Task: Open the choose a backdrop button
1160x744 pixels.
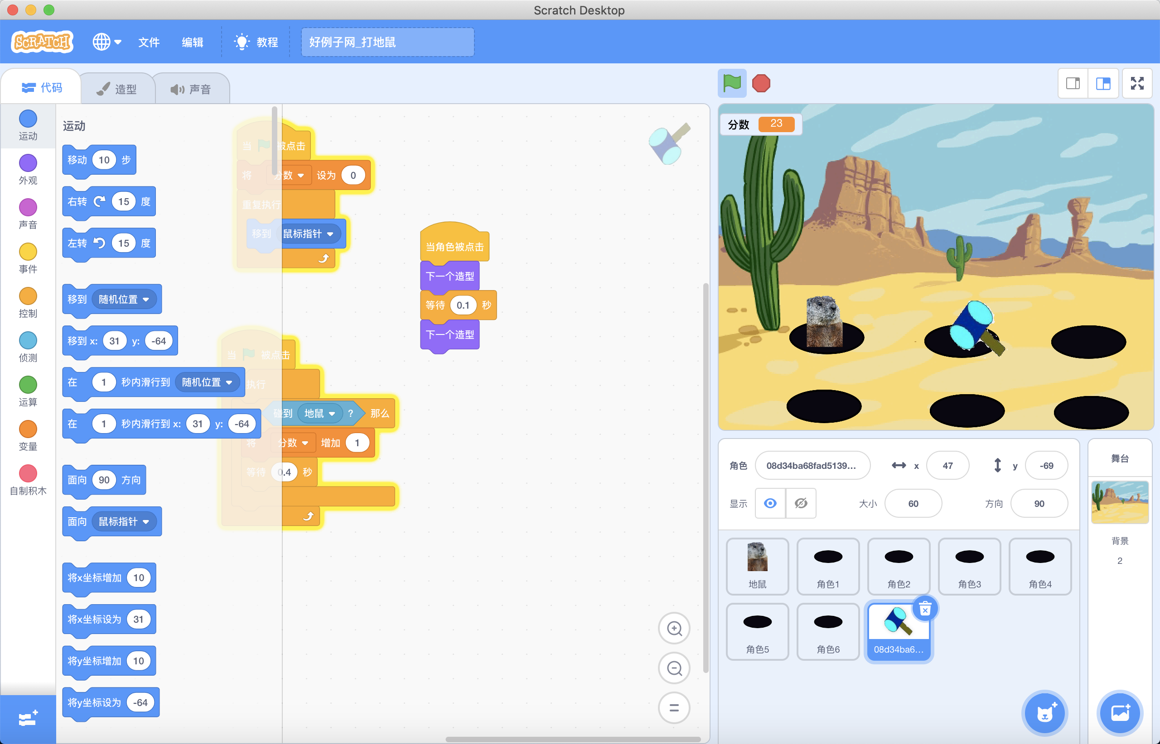Action: coord(1119,713)
